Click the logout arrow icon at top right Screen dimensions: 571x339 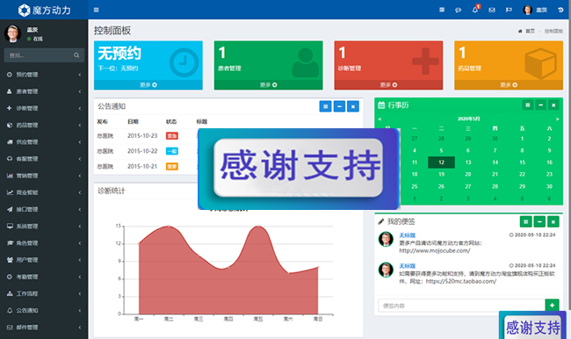(560, 10)
